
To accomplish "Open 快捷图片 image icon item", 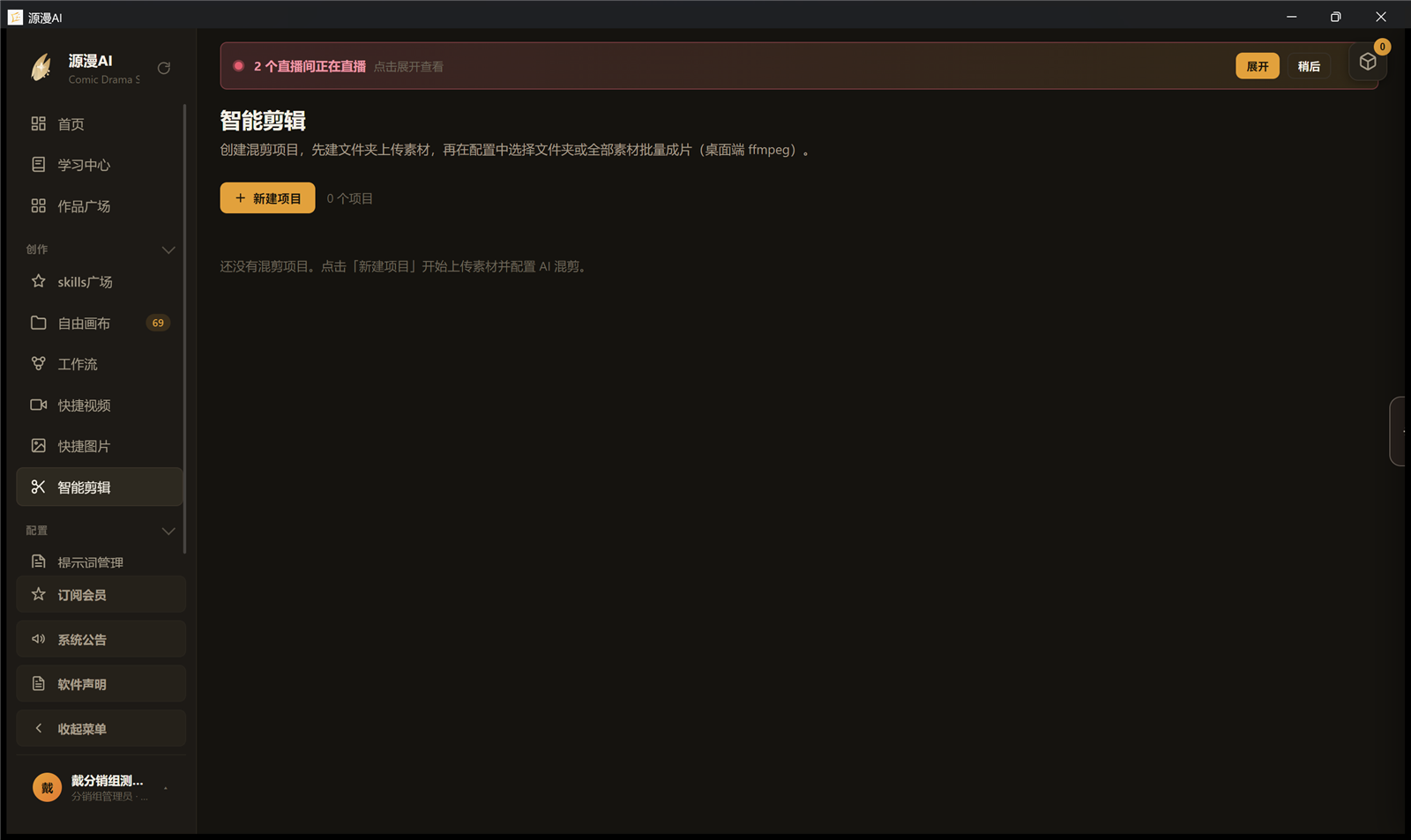I will tap(100, 446).
